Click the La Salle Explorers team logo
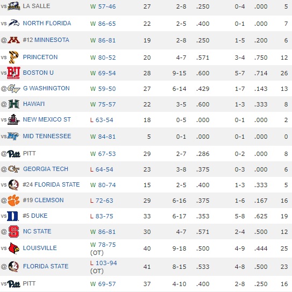 click(14, 6)
